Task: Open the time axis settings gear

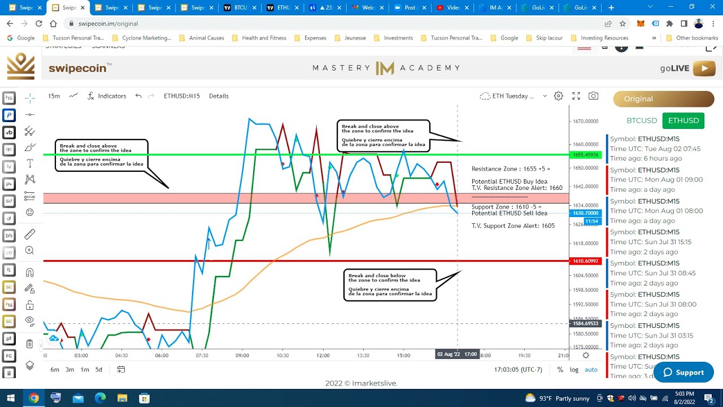Action: click(x=586, y=355)
